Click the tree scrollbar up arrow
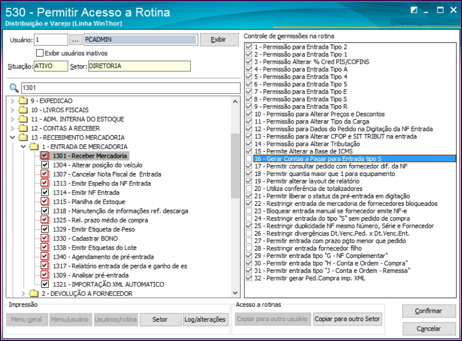Viewport: 462px width, 341px height. click(x=236, y=102)
